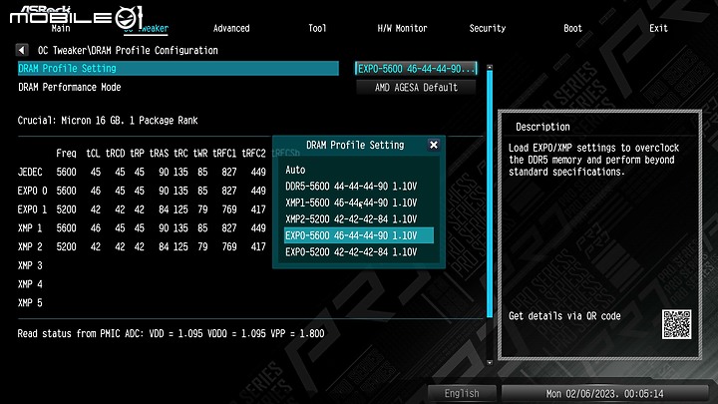The image size is (718, 404).
Task: Click 'Get details via QR code' text
Action: click(x=564, y=316)
